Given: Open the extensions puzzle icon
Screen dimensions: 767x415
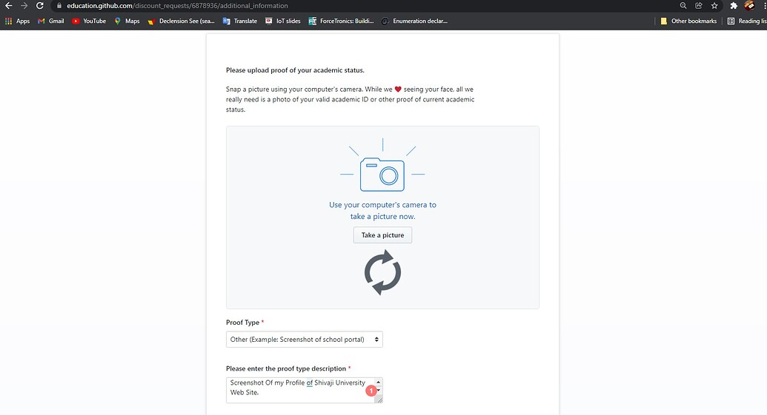Looking at the screenshot, I should click(x=733, y=6).
